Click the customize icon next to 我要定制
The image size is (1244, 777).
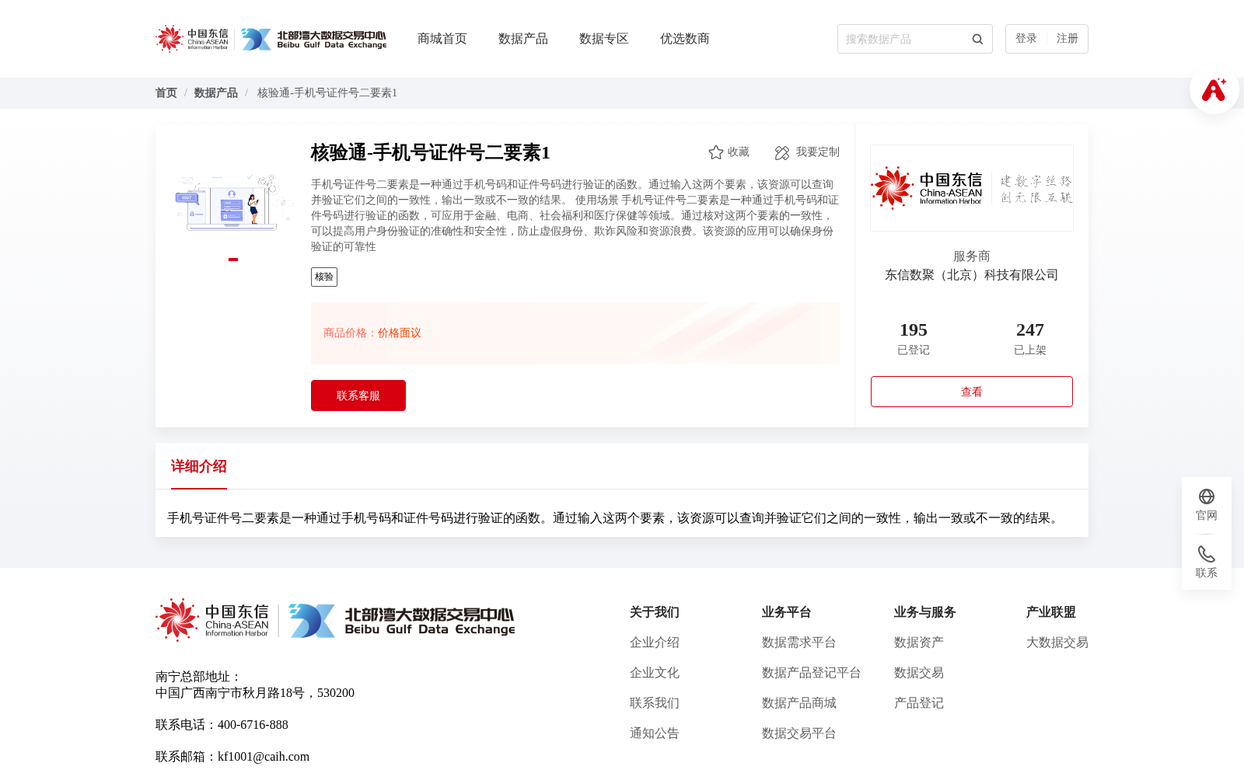(x=782, y=152)
